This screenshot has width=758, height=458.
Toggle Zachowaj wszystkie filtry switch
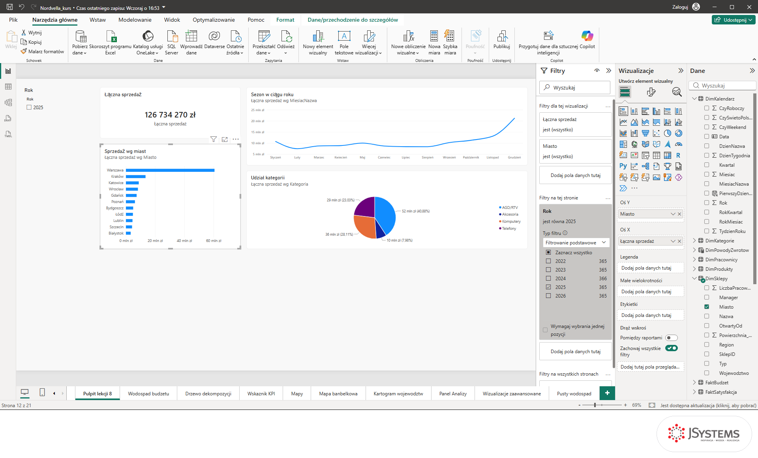[671, 348]
